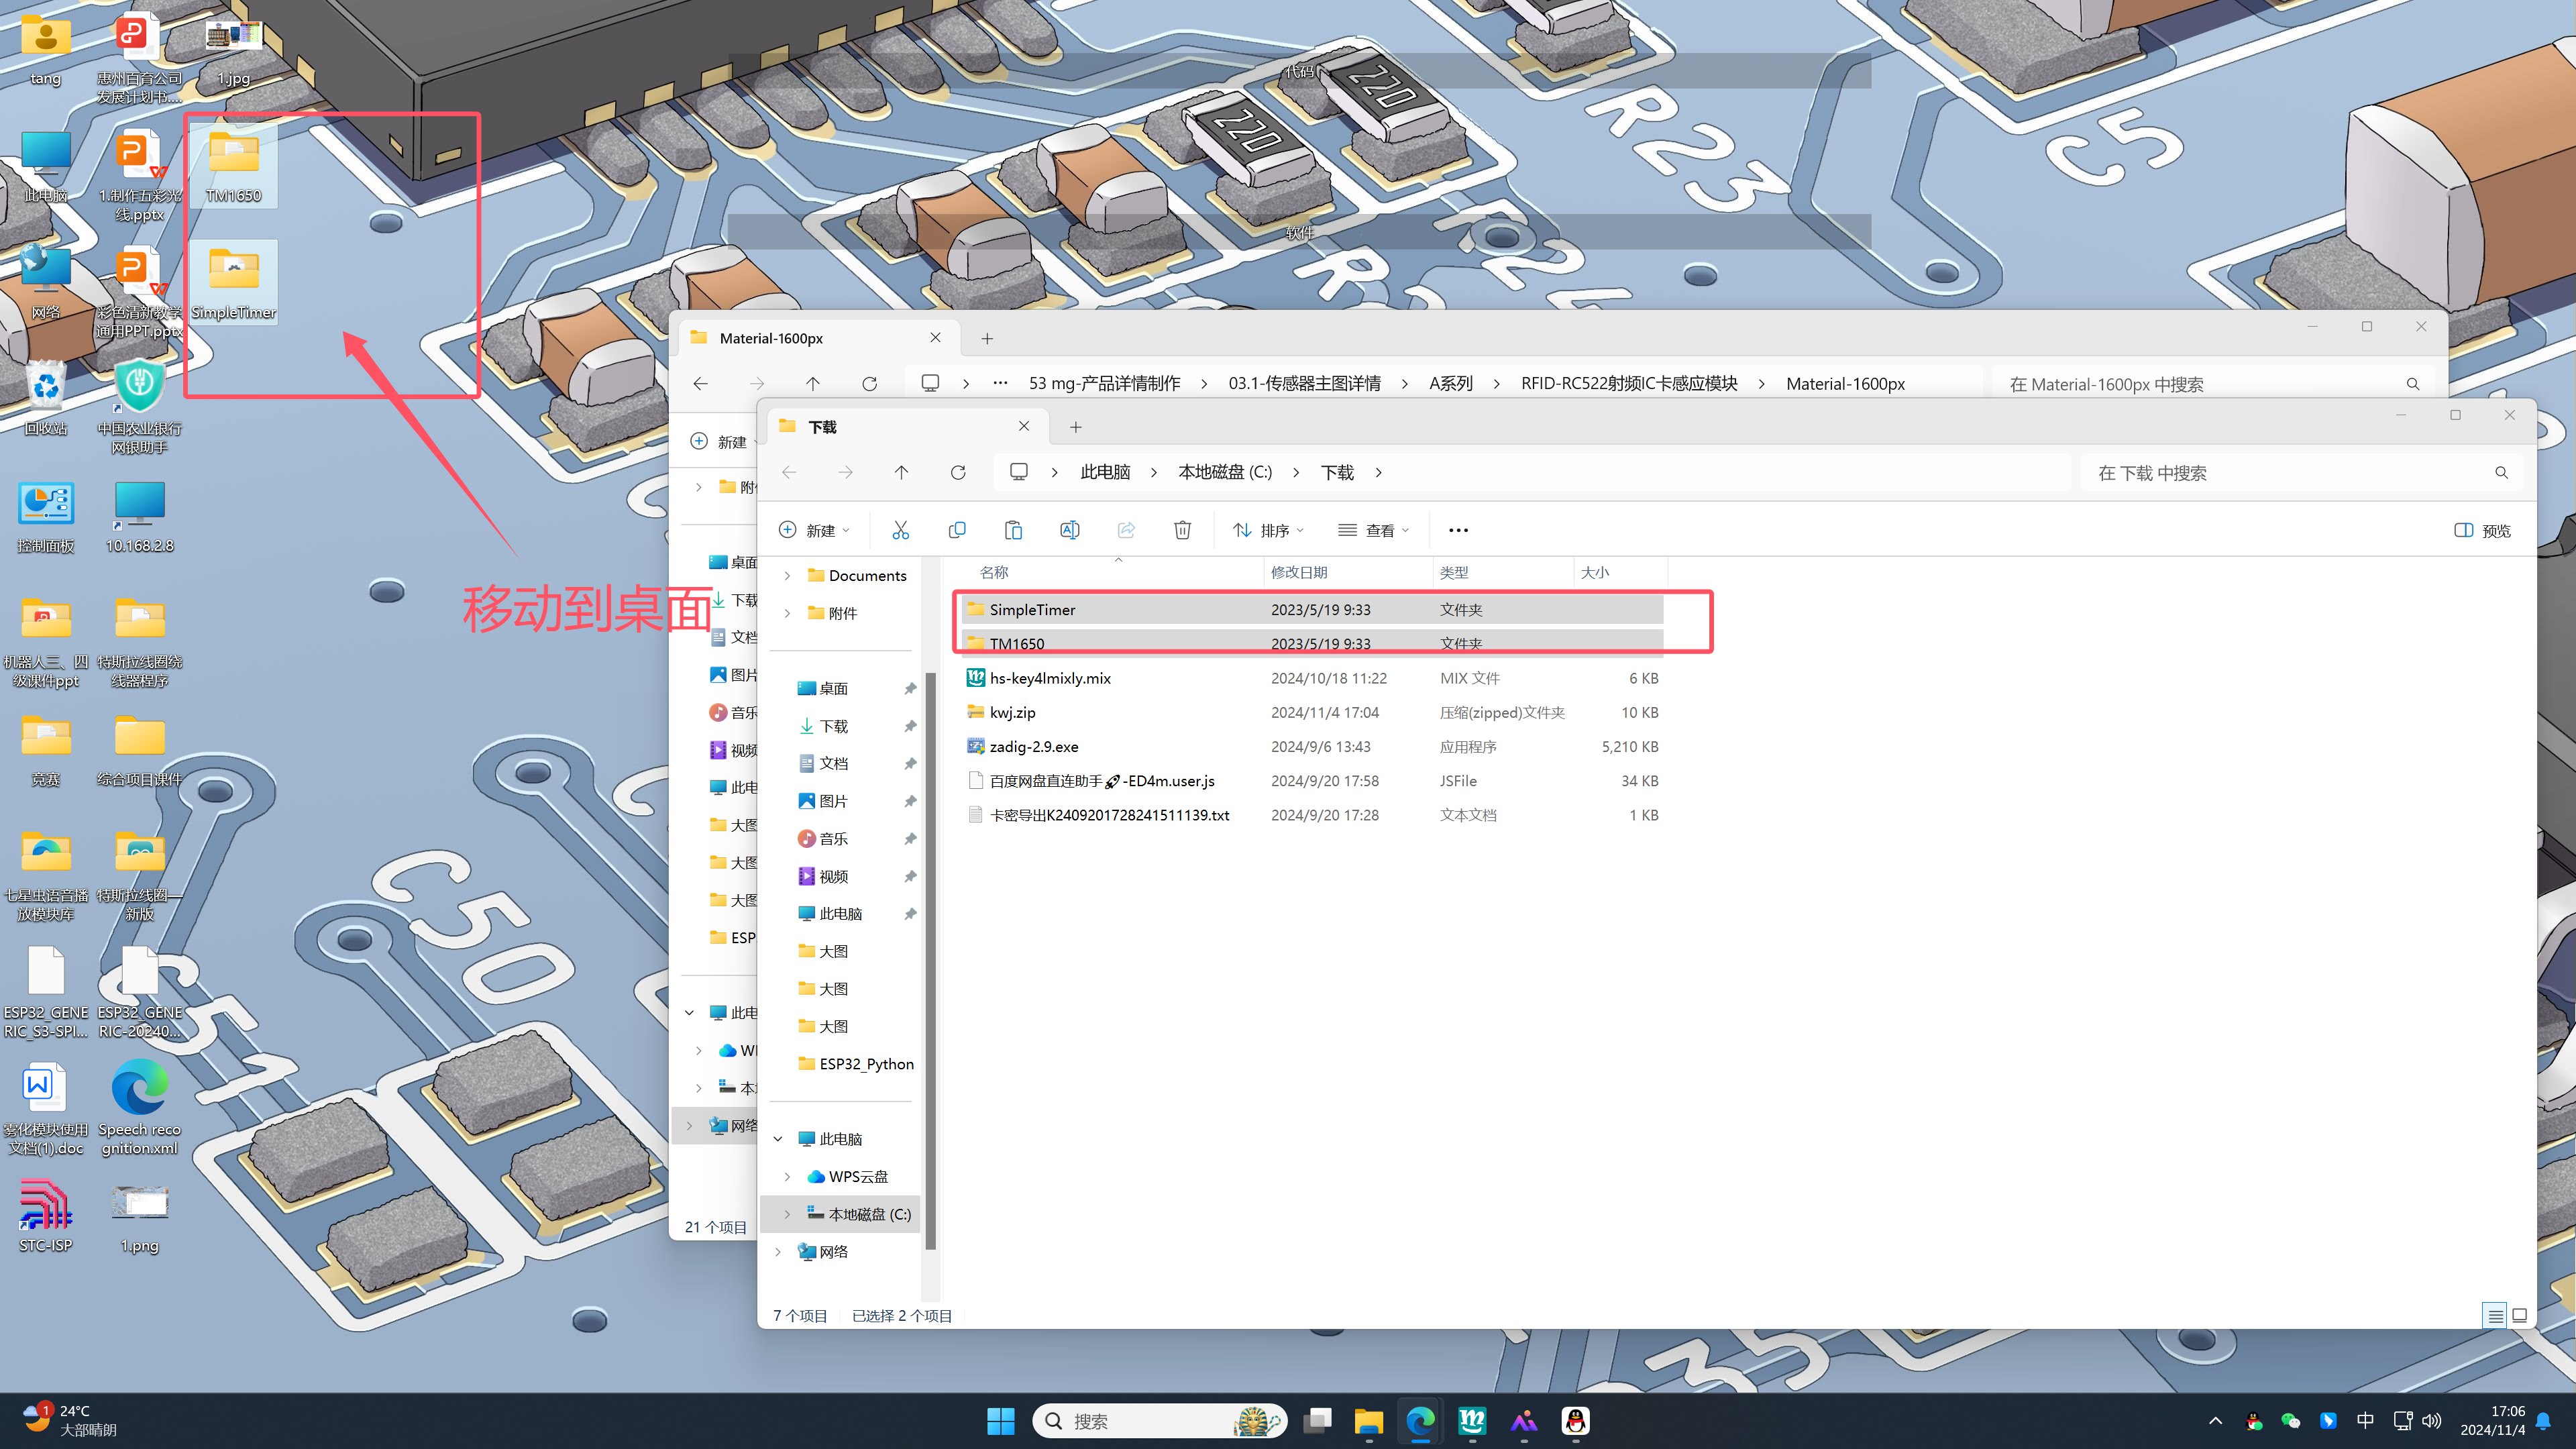
Task: Add a new tab in Downloads window
Action: [1075, 427]
